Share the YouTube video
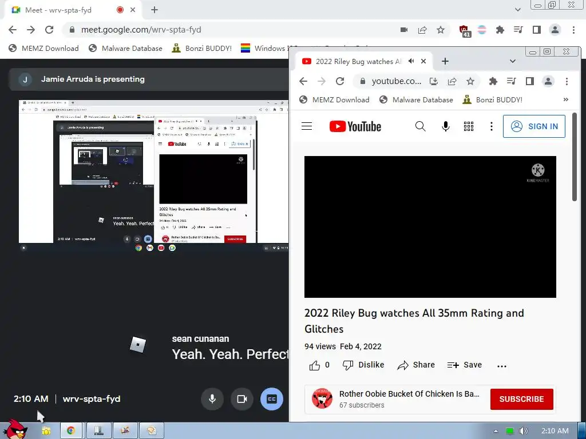 point(416,365)
